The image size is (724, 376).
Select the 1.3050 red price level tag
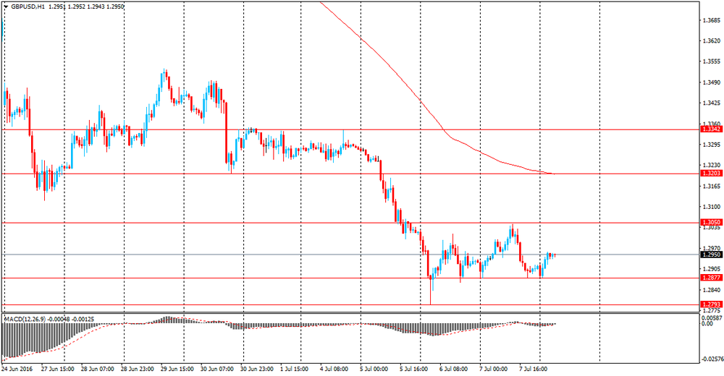point(712,223)
